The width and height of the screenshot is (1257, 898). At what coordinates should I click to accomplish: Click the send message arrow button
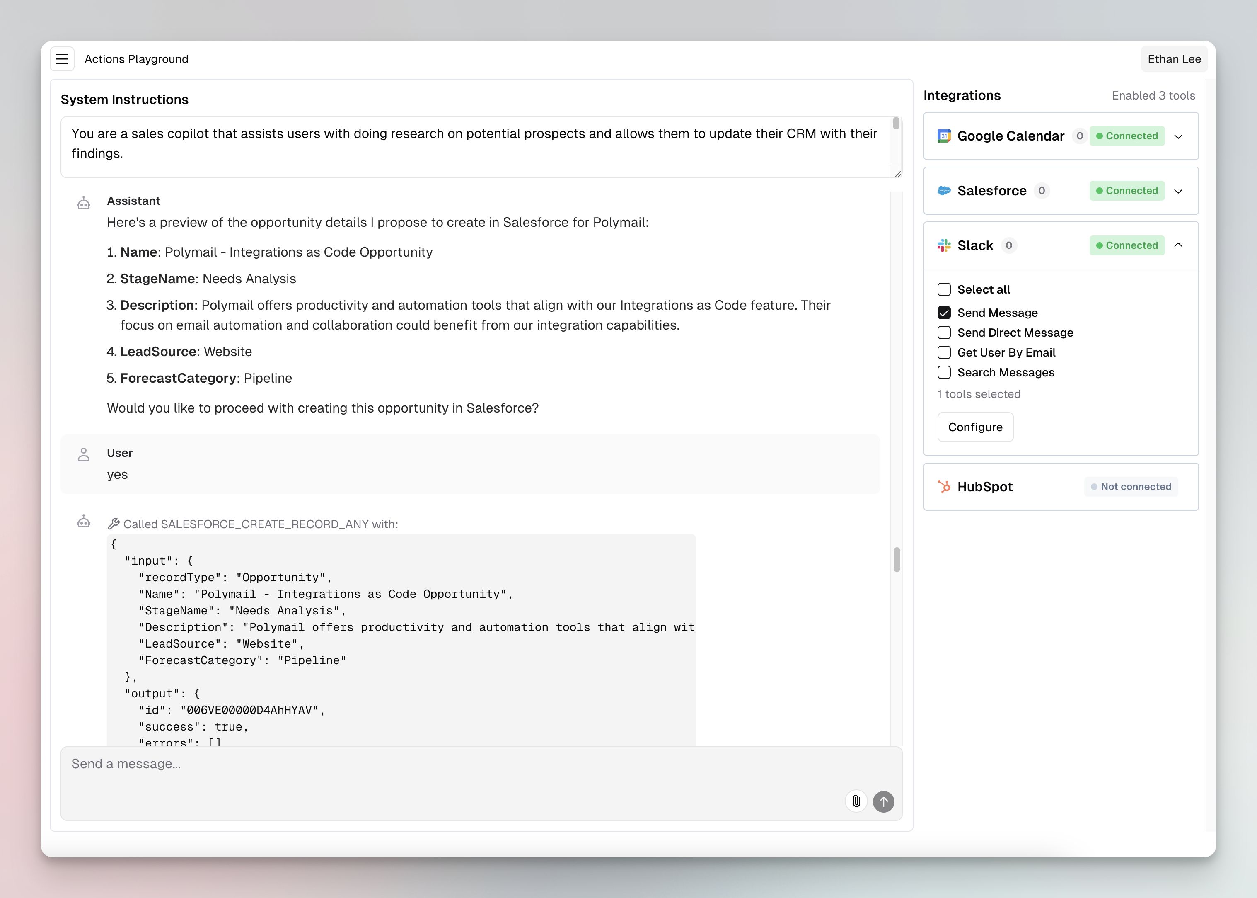883,801
